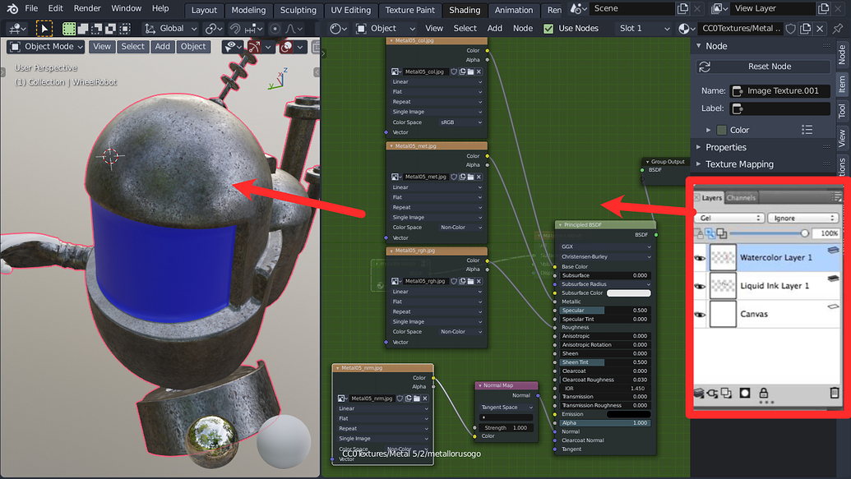Viewport: 851px width, 479px height.
Task: Delete layer with the trash icon
Action: pos(835,393)
